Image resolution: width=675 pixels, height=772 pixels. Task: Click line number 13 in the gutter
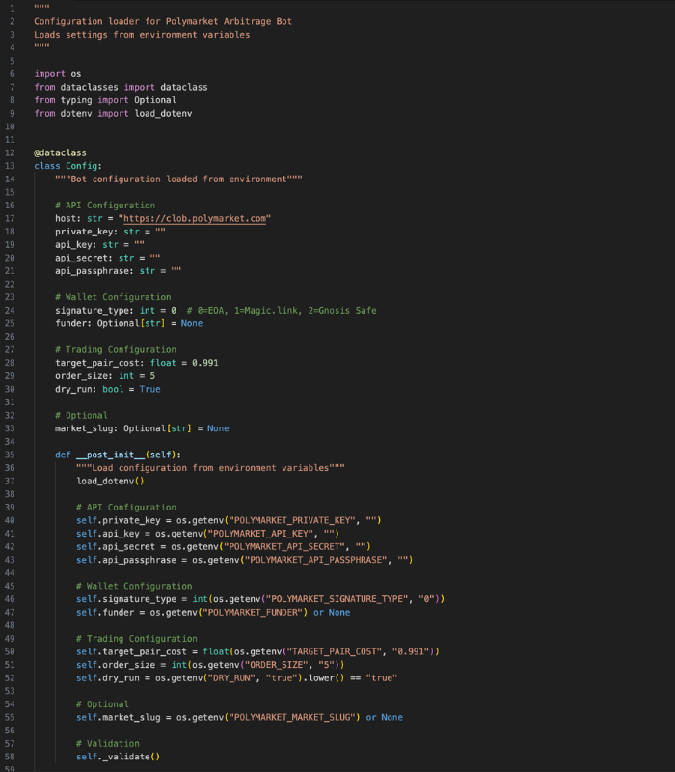tap(10, 166)
